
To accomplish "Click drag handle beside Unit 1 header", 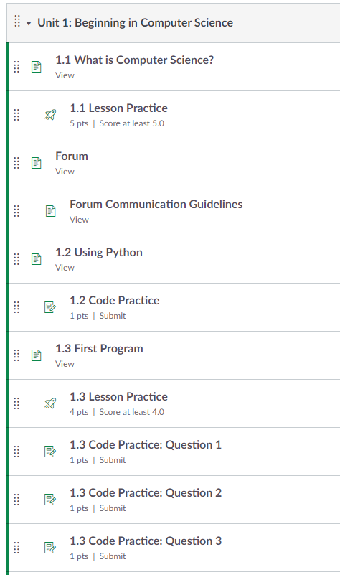I will click(17, 21).
